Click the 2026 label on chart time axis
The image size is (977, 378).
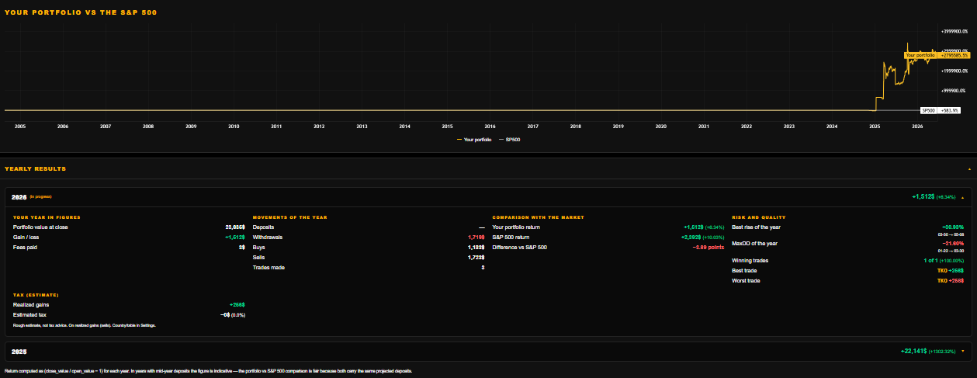pos(917,126)
